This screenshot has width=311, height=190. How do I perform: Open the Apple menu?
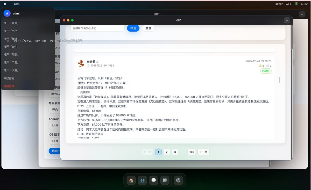4,4
